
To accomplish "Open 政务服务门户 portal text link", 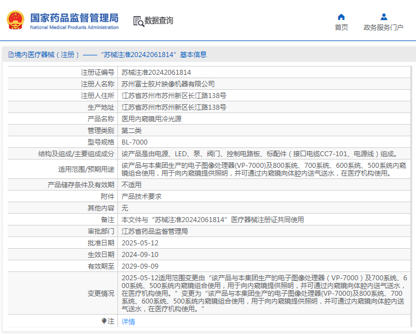I will (x=383, y=28).
